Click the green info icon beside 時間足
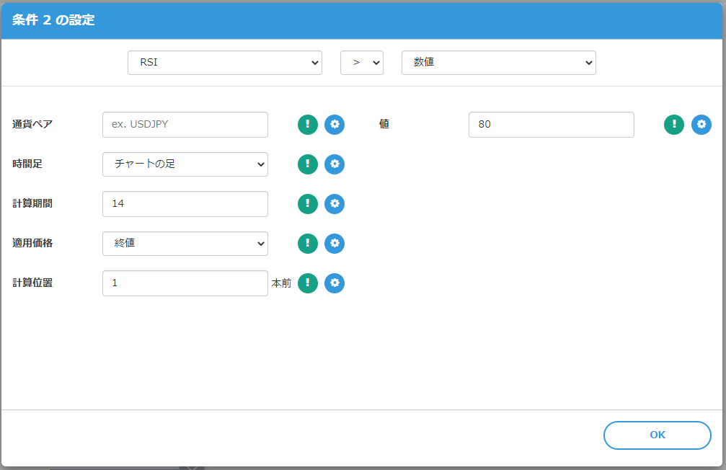This screenshot has height=470, width=726. pyautogui.click(x=308, y=164)
